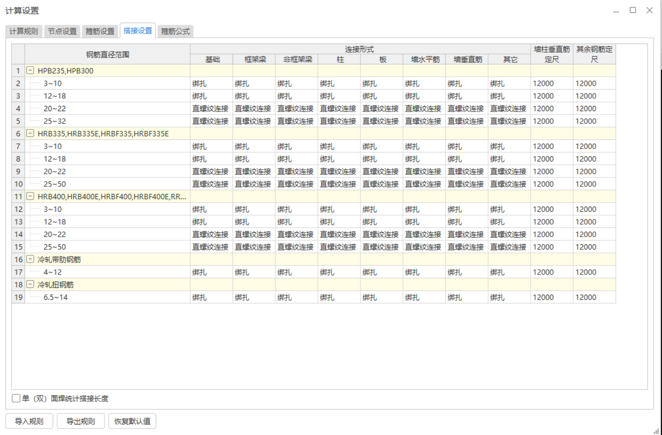Select the 4~12 row under 冷轧带肋钢筋
The image size is (662, 435).
pos(107,272)
